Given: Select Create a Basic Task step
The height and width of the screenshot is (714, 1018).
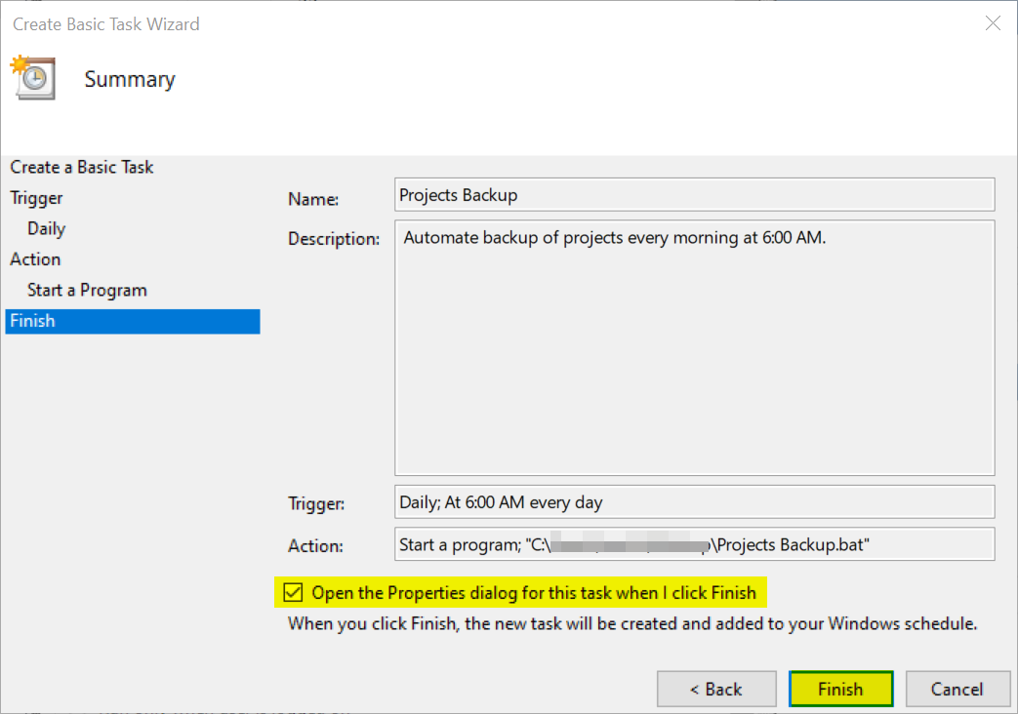Looking at the screenshot, I should (82, 168).
